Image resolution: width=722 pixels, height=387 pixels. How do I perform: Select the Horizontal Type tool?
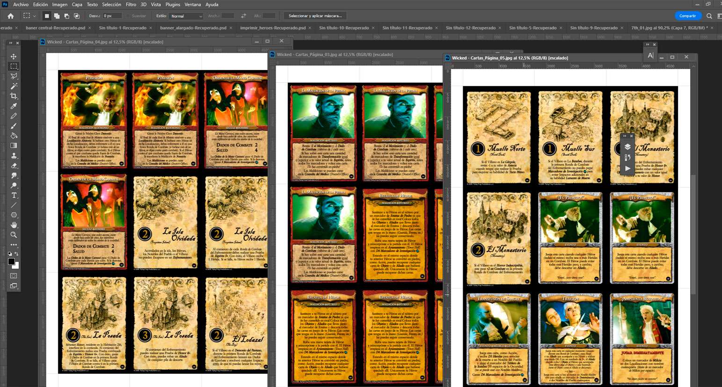pos(14,195)
